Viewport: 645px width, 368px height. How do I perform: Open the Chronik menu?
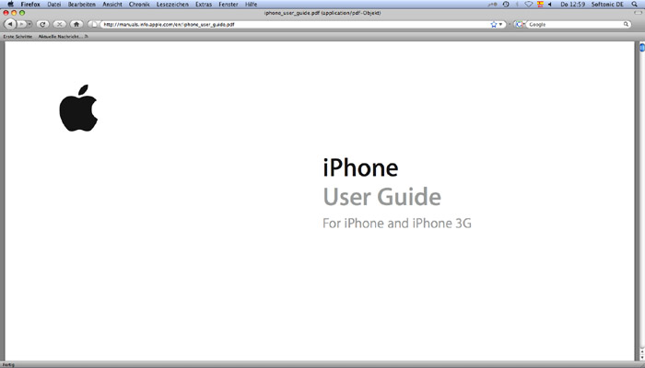click(139, 4)
